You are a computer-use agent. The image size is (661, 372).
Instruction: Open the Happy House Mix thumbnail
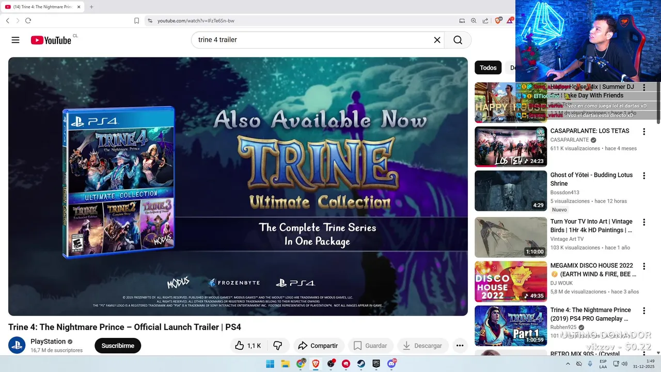[511, 102]
